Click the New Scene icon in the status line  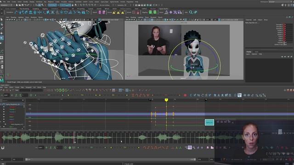(17, 5)
